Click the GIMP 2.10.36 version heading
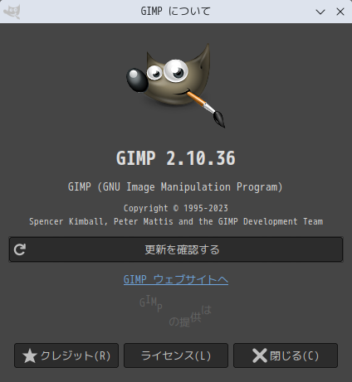Image resolution: width=352 pixels, height=382 pixels. click(x=176, y=158)
